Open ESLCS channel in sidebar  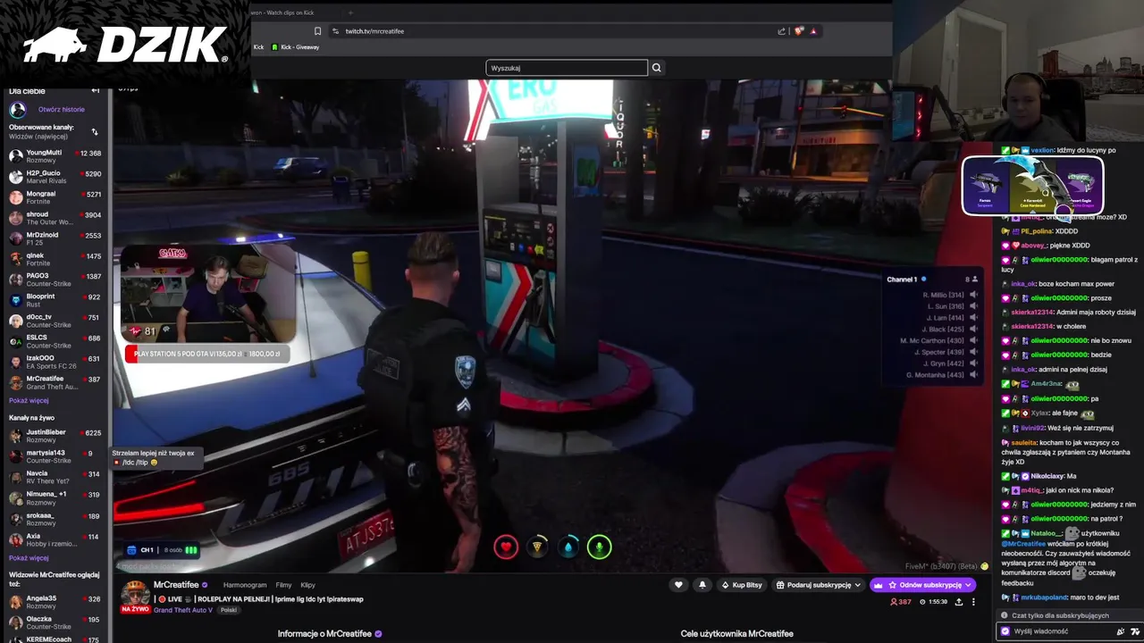55,341
